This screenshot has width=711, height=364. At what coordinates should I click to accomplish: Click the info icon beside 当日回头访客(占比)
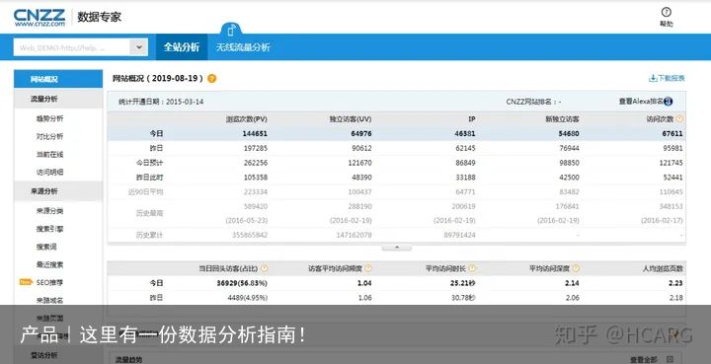(x=264, y=268)
